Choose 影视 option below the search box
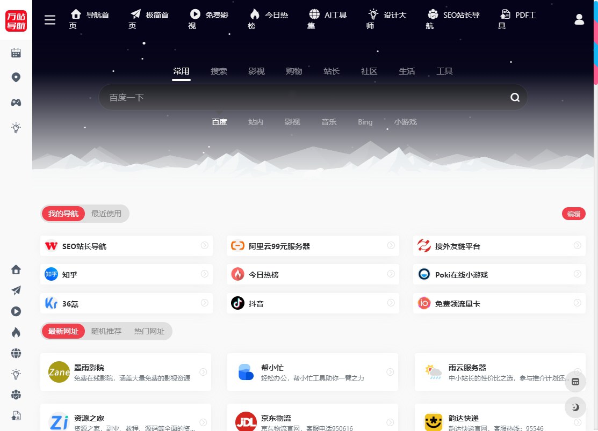 coord(292,122)
